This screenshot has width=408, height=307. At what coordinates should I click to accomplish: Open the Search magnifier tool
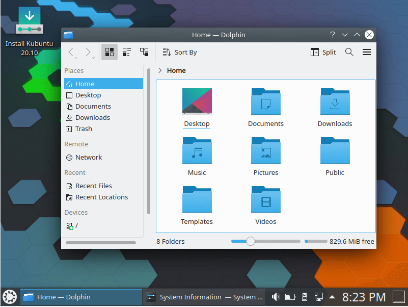[x=349, y=52]
